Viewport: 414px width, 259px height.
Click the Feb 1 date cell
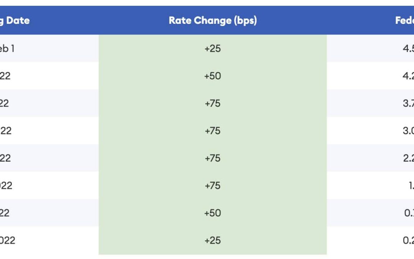7,48
